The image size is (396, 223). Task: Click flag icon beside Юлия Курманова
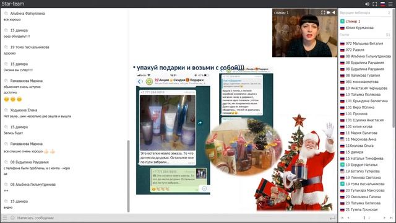coord(342,28)
